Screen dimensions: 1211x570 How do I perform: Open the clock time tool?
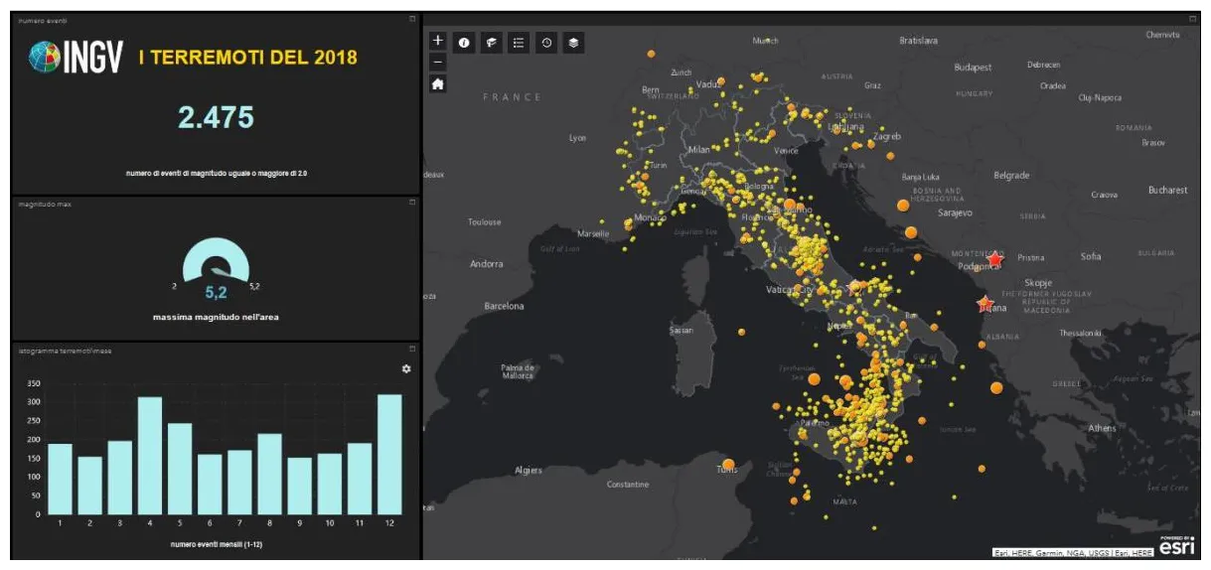[x=546, y=43]
